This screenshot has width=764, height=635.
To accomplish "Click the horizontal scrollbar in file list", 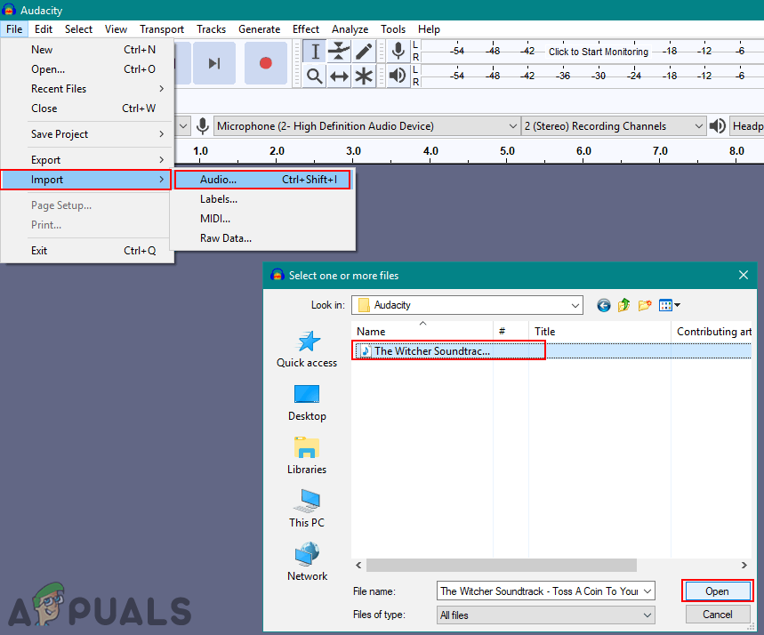I will 502,566.
